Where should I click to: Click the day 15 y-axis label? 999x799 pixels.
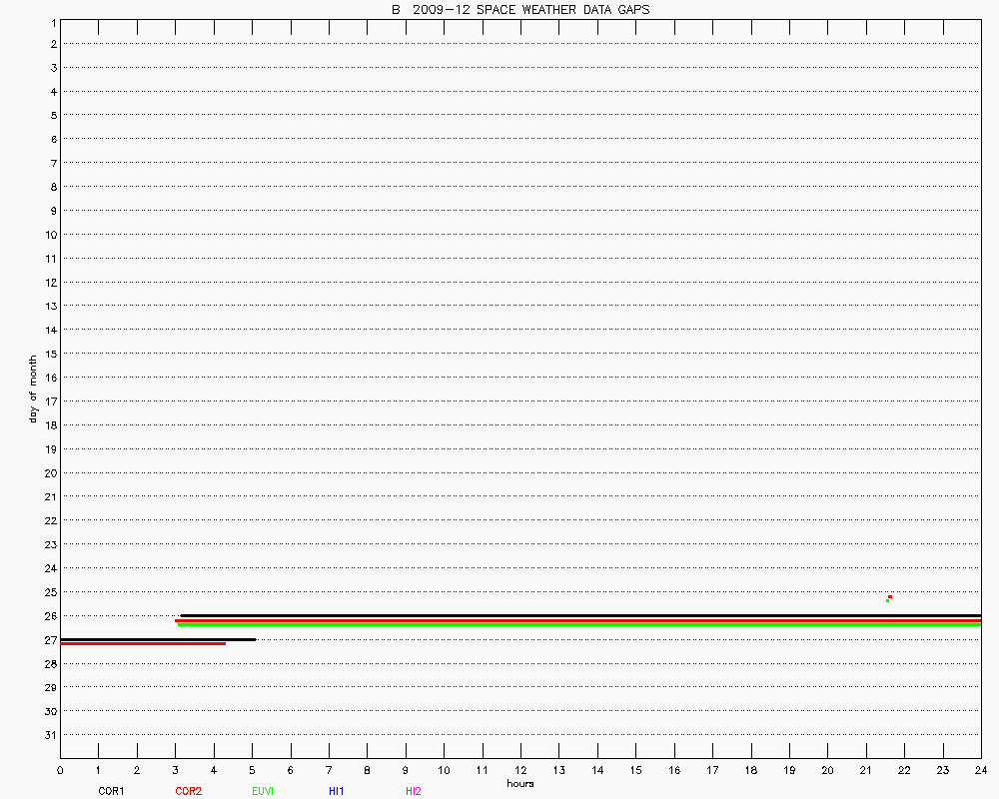(49, 354)
